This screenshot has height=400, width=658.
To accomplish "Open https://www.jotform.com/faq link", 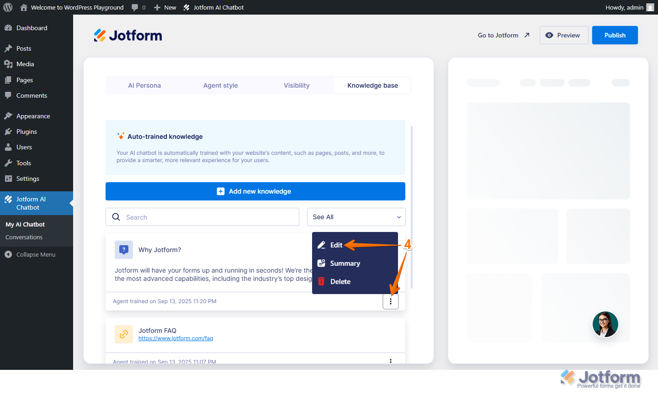I will (176, 338).
